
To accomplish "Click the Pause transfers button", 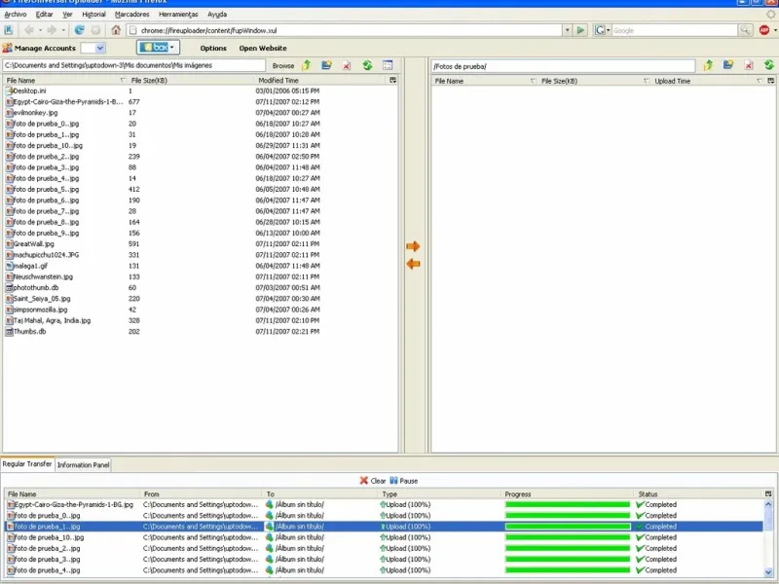I will pos(403,481).
